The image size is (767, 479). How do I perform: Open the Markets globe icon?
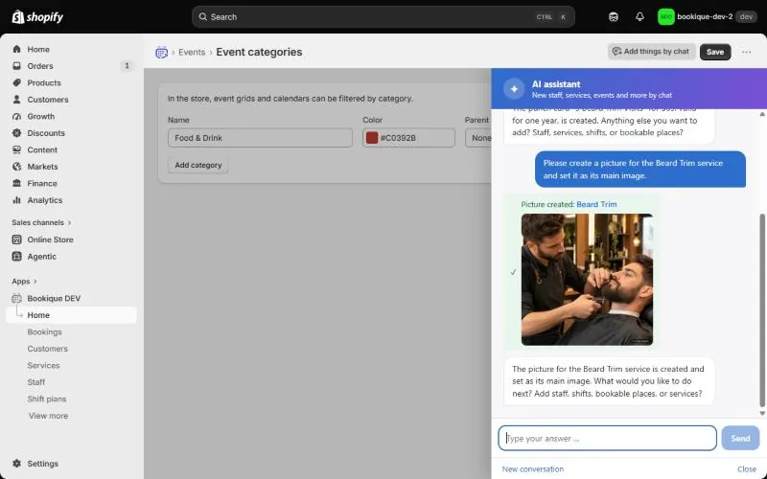pos(16,167)
